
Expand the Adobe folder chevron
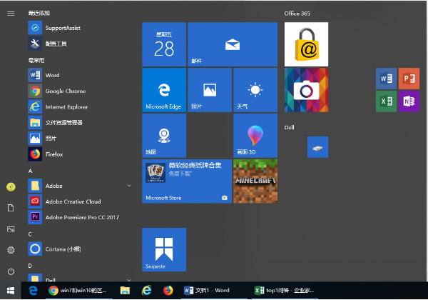(129, 186)
